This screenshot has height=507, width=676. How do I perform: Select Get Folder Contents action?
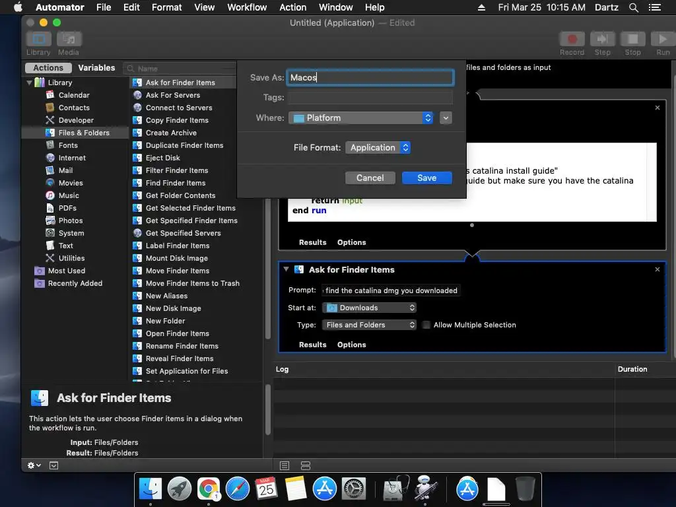pyautogui.click(x=180, y=195)
